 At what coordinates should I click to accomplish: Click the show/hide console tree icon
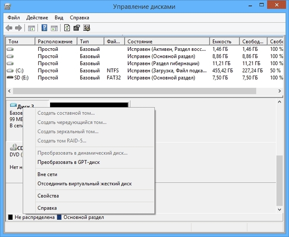(31, 28)
